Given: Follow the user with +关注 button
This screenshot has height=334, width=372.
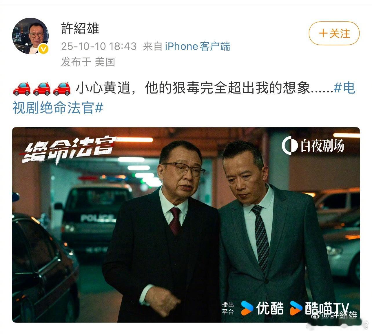Looking at the screenshot, I should (334, 34).
